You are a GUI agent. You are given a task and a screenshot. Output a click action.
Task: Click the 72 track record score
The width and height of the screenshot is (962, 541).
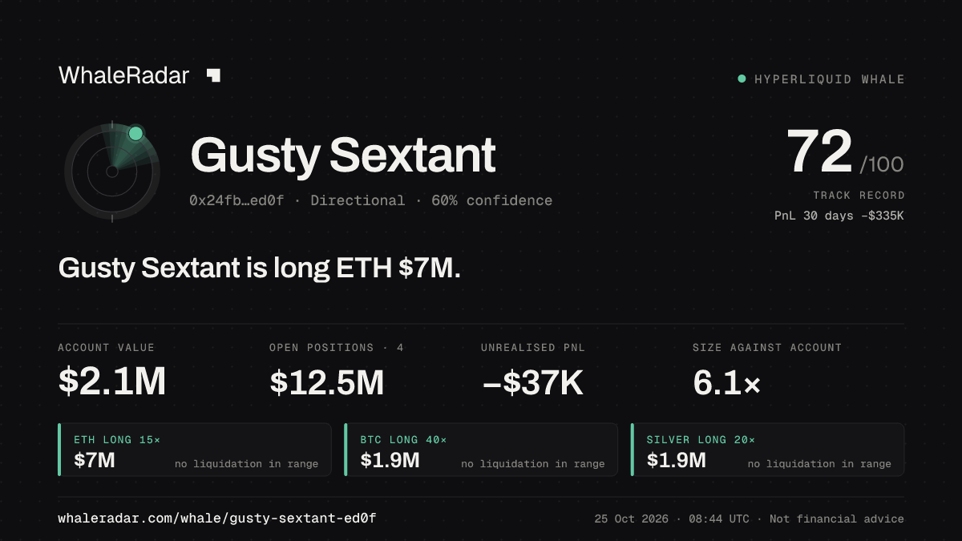pyautogui.click(x=819, y=152)
